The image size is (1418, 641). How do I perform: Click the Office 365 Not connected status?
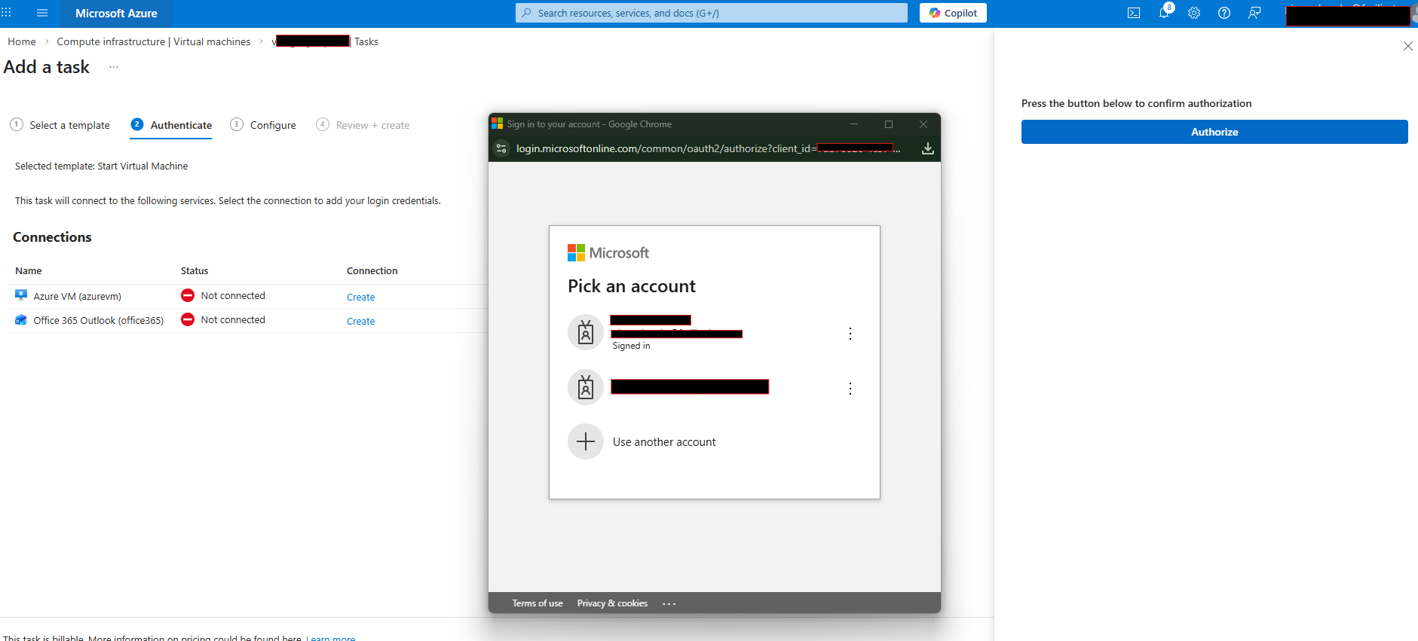(223, 319)
